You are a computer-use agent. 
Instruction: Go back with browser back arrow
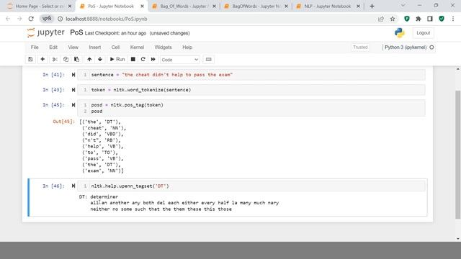(x=8, y=19)
